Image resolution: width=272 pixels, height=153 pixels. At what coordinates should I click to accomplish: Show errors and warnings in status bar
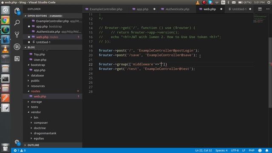click(x=20, y=150)
